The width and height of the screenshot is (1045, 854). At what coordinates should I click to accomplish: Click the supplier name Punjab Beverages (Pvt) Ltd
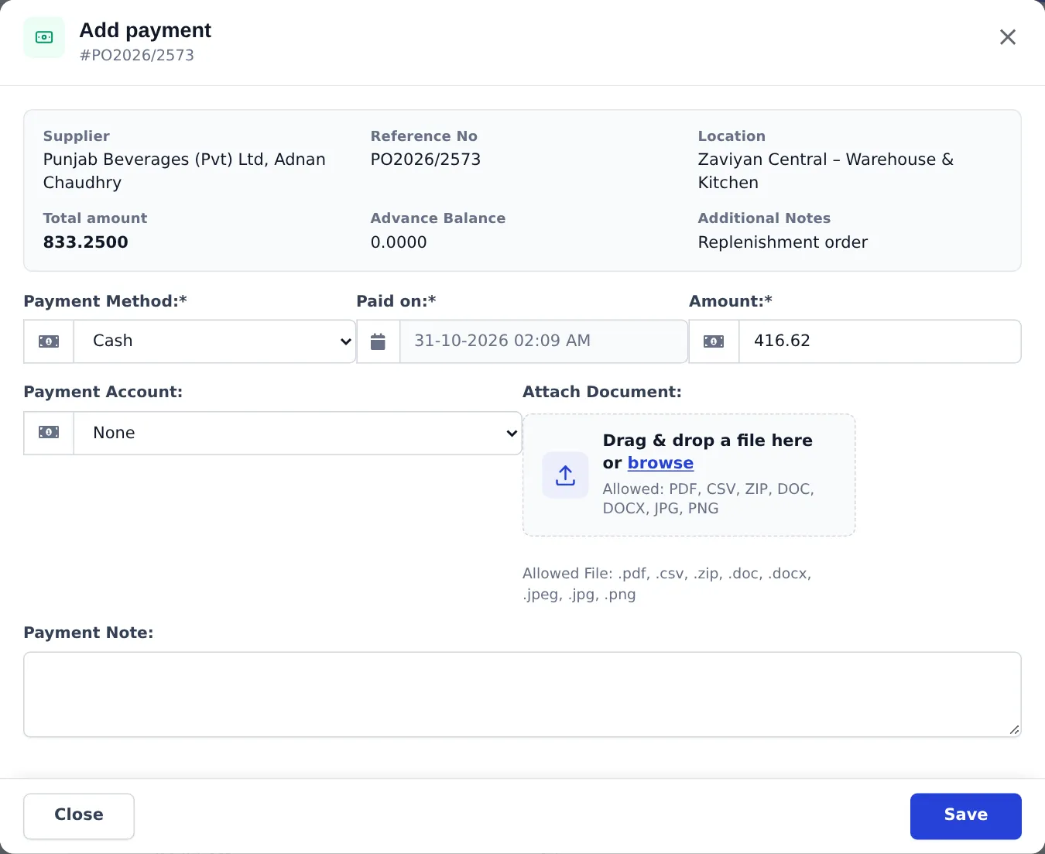pos(184,171)
